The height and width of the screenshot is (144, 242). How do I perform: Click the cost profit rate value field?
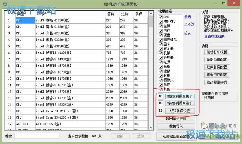click(160, 96)
